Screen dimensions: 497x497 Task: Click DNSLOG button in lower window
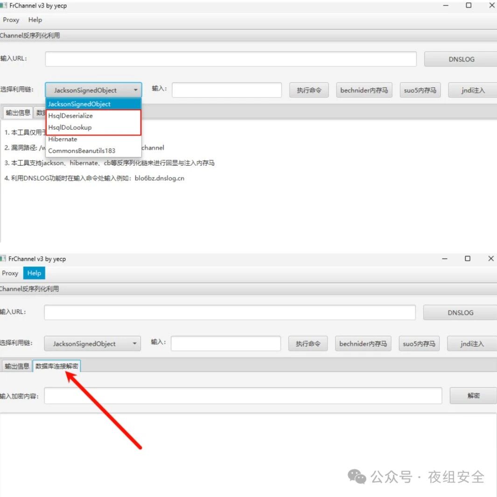pos(460,313)
